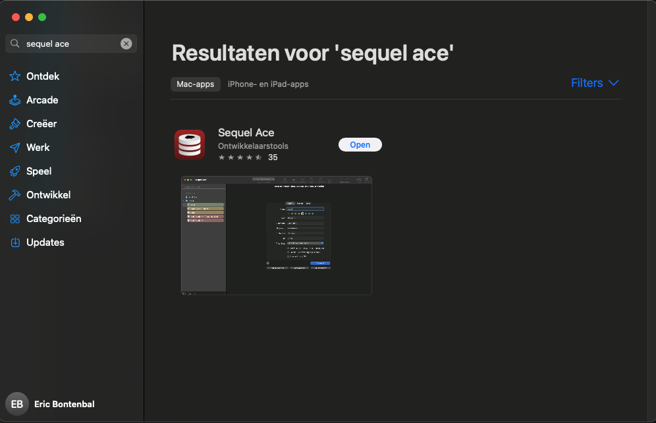Switch to iPhone- en iPad-apps tab
This screenshot has height=423, width=656.
point(268,84)
